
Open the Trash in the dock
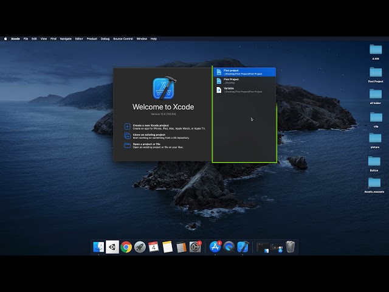pos(291,247)
